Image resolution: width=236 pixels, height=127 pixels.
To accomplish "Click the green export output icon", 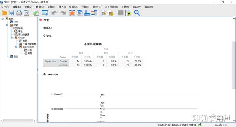I will (x=36, y=13).
